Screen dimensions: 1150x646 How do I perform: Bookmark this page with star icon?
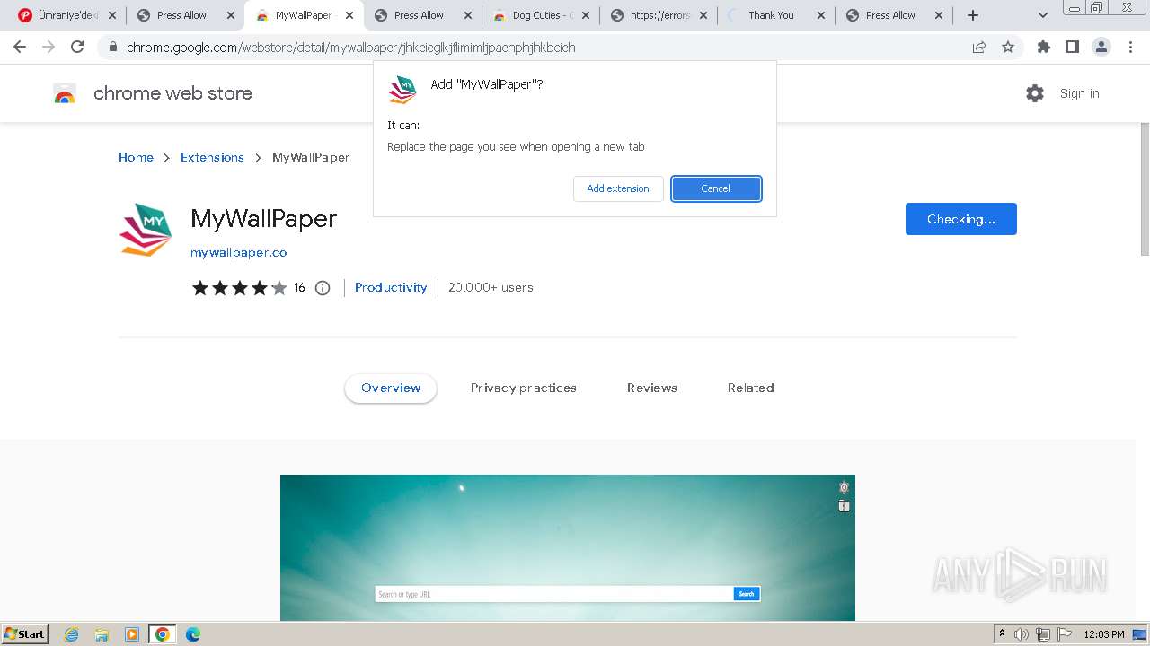[1008, 47]
